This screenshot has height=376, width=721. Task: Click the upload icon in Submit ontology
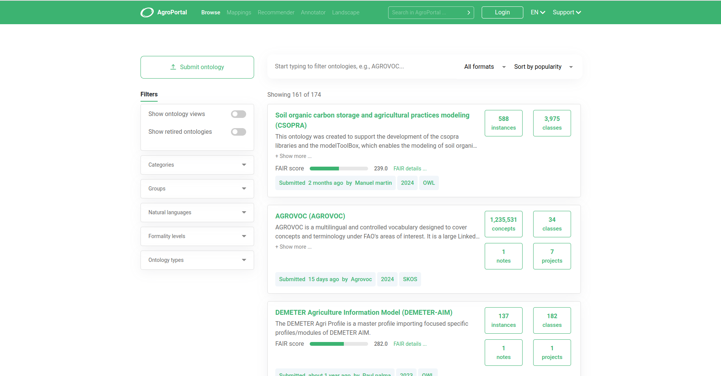173,67
